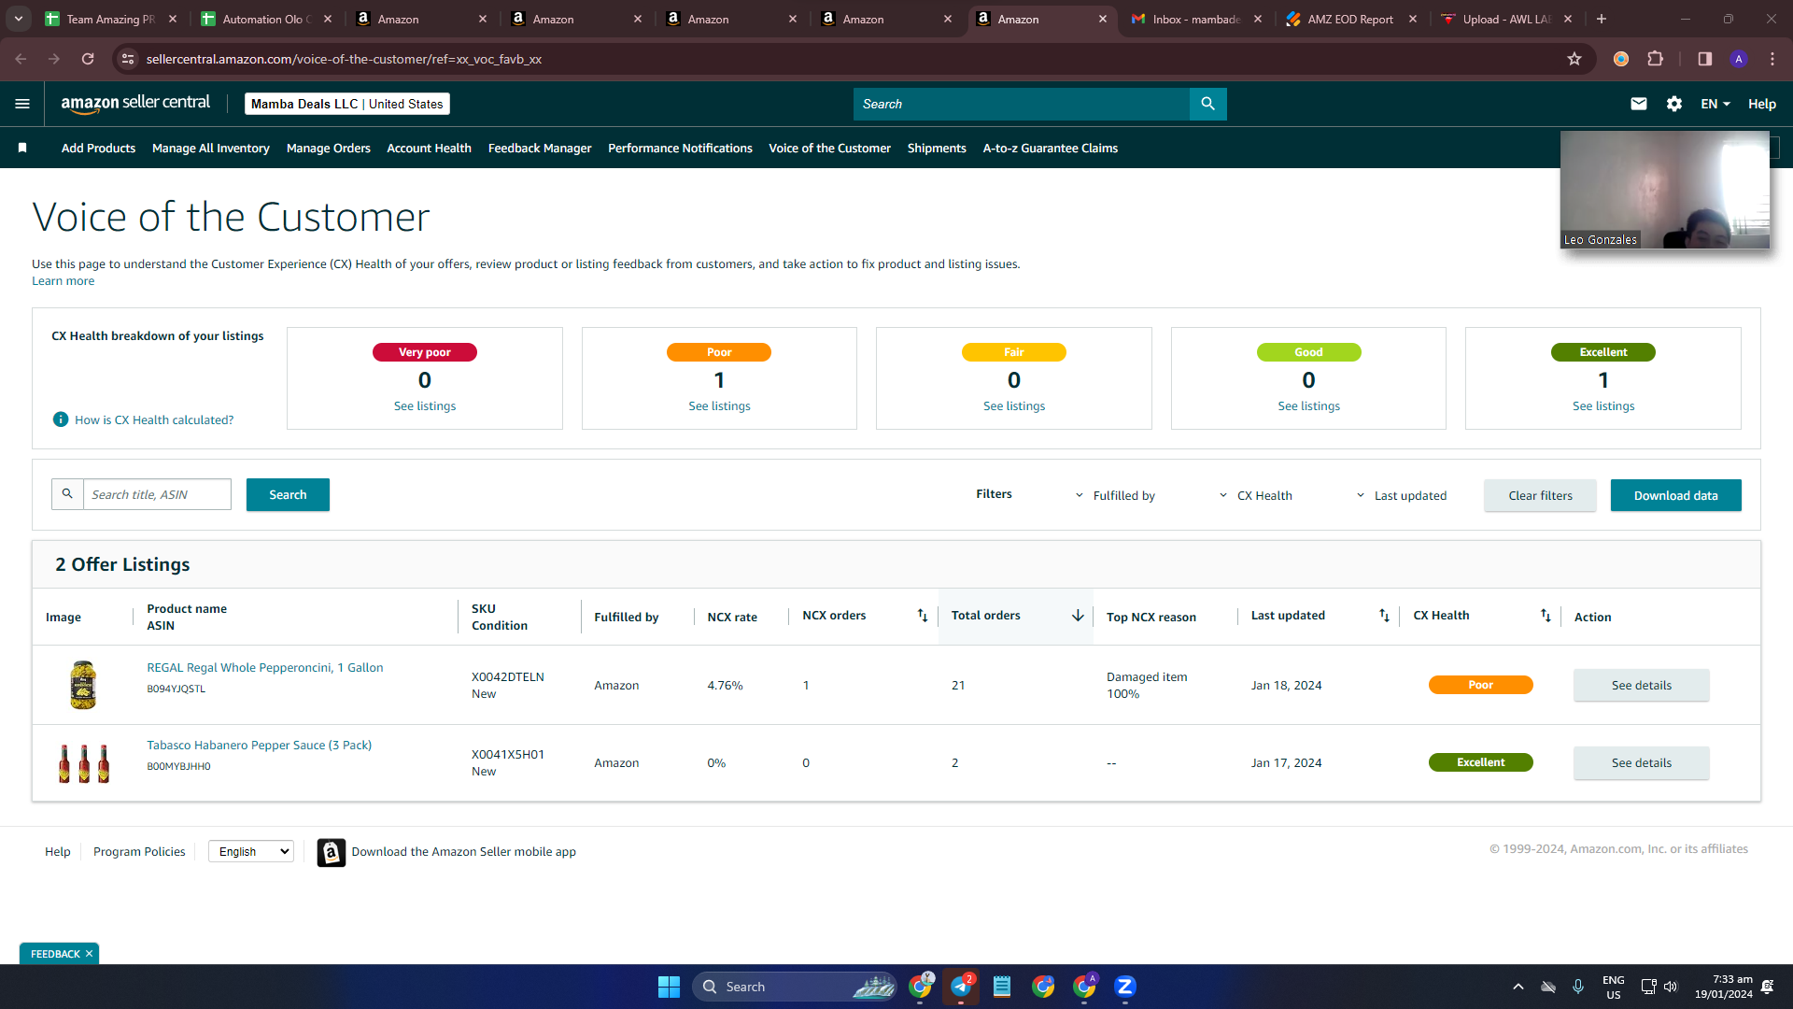1793x1009 pixels.
Task: Open the Windows Start menu
Action: [x=669, y=987]
